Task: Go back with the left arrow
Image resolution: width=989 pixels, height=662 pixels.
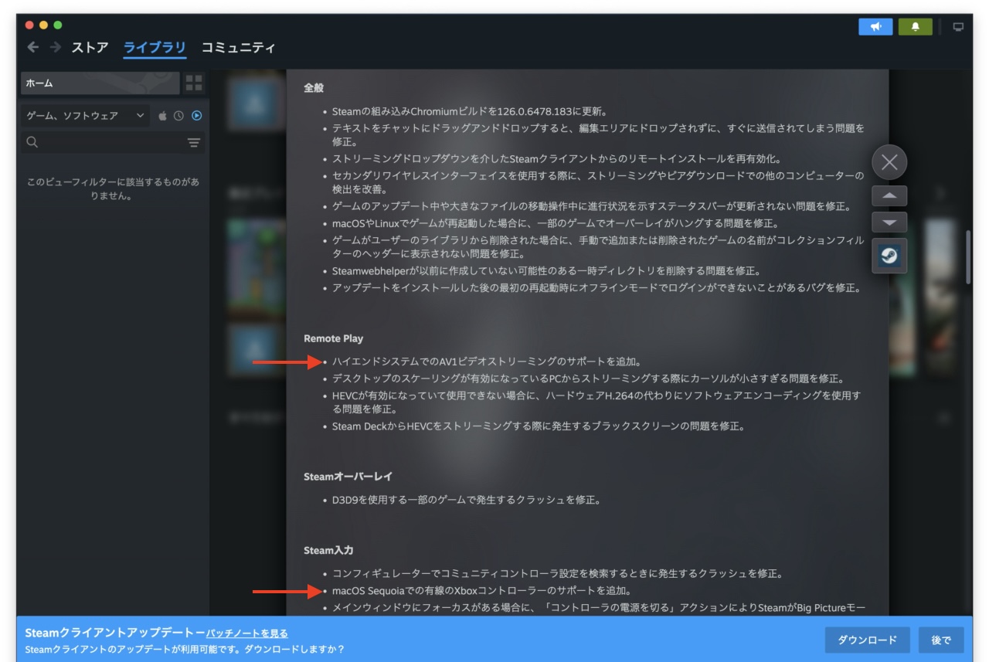Action: (32, 47)
